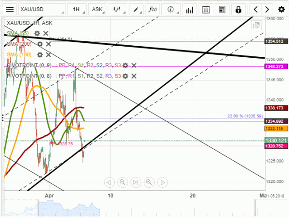Go to previous with left chevron

[255, 9]
